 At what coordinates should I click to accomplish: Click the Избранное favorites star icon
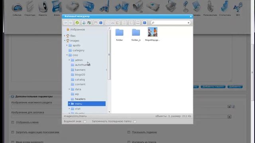(x=68, y=29)
